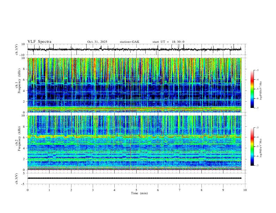Click the "-7" label on ch.1 color bar
276x213 pixels.
(257, 108)
